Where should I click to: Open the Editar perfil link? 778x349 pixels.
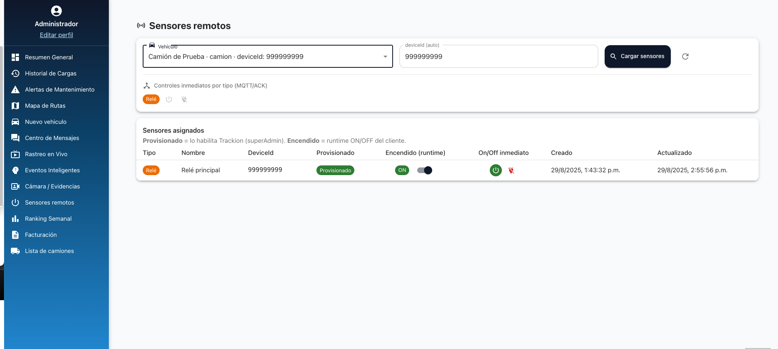(x=56, y=35)
